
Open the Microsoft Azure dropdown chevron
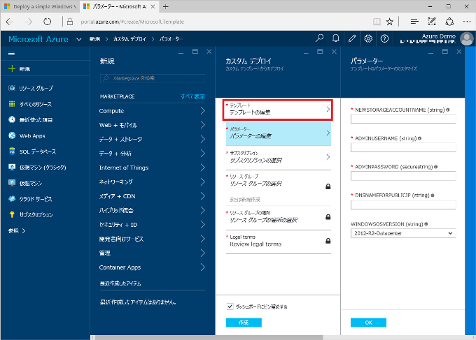79,39
